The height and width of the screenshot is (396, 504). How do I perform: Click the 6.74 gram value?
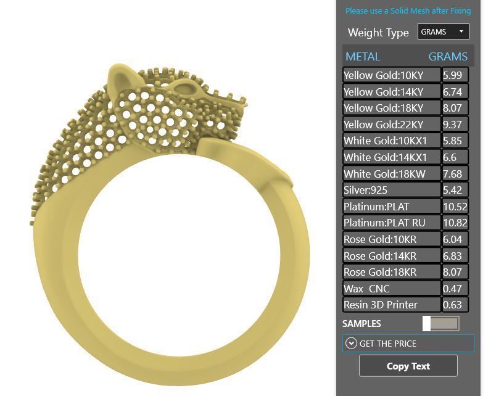pos(455,92)
